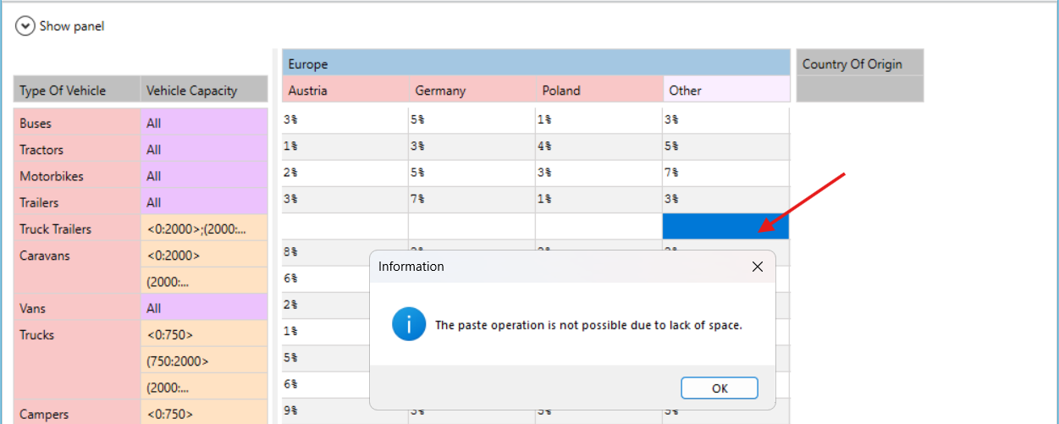The height and width of the screenshot is (424, 1059).
Task: Click the Caravans <0:2000> capacity cell
Action: coord(204,255)
